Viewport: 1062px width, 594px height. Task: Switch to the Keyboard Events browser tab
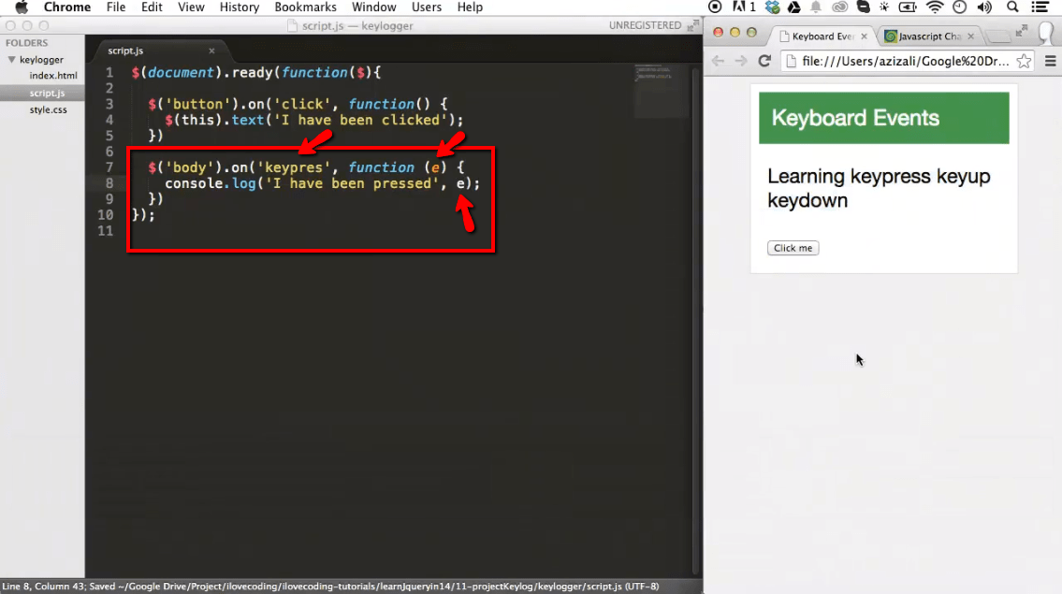(x=822, y=36)
